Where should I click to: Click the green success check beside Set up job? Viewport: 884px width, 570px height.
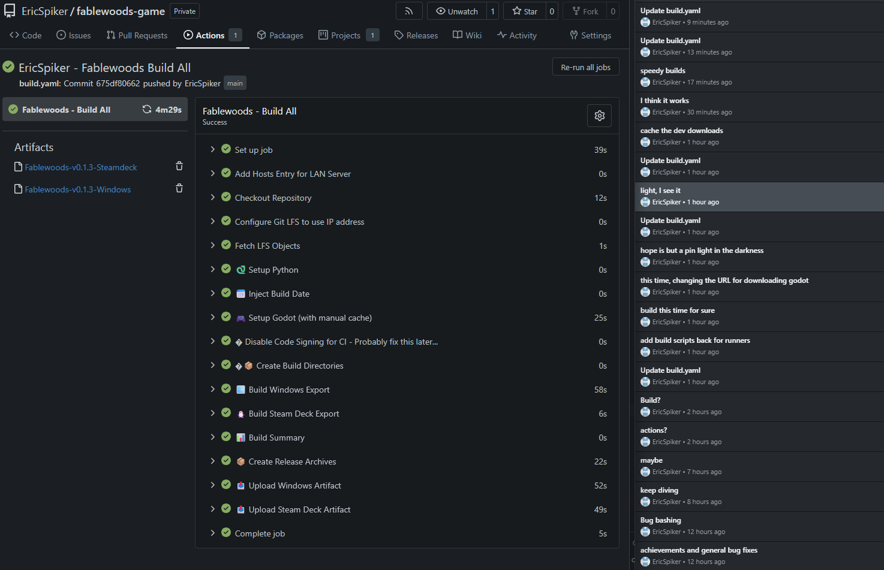click(x=226, y=149)
